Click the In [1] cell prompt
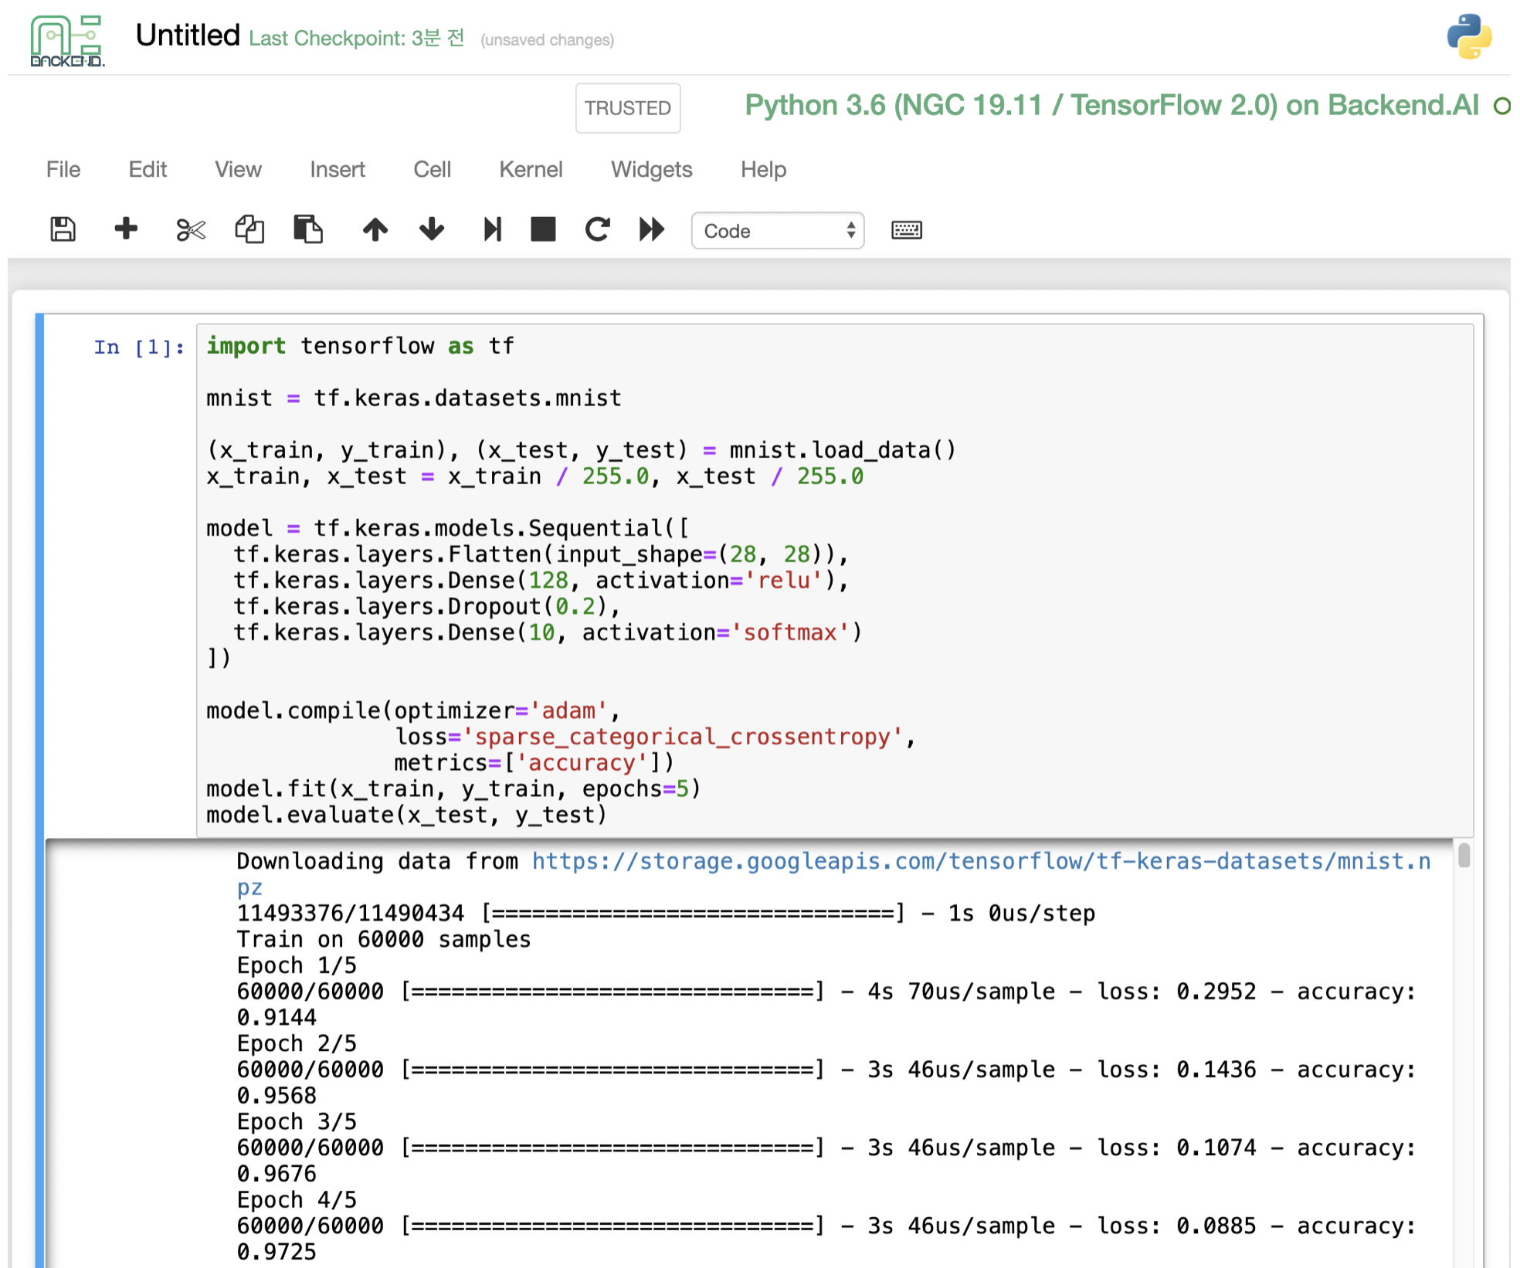1520x1268 pixels. [139, 348]
